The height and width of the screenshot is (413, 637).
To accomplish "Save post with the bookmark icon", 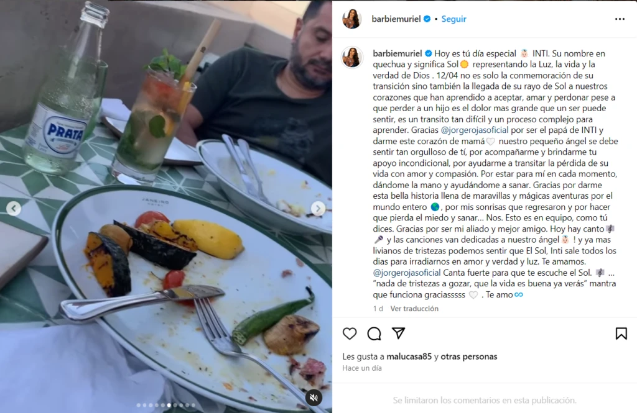I will click(x=621, y=334).
